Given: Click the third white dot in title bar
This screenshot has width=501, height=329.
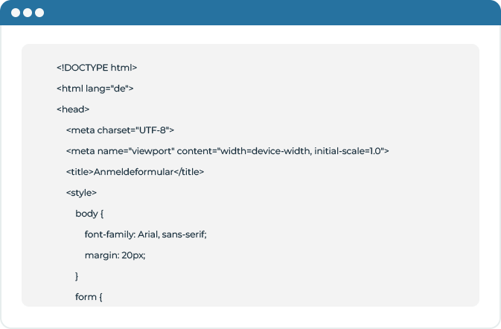Looking at the screenshot, I should 39,13.
